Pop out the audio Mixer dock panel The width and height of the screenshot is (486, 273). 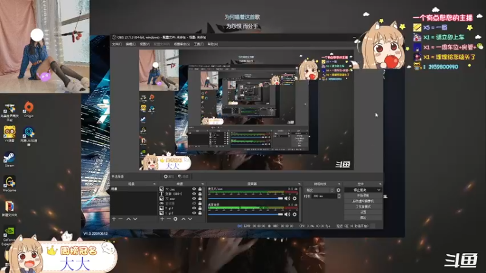299,184
